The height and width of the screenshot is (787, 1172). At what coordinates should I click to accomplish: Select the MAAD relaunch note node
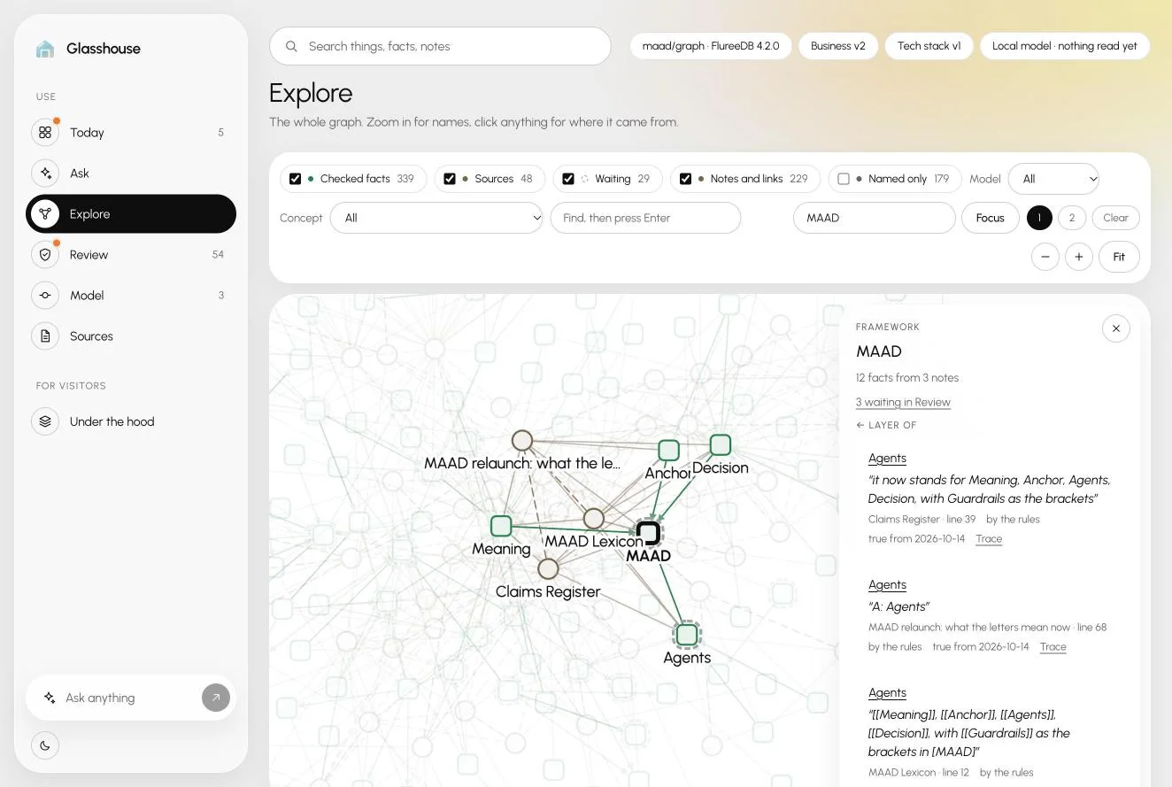click(522, 440)
